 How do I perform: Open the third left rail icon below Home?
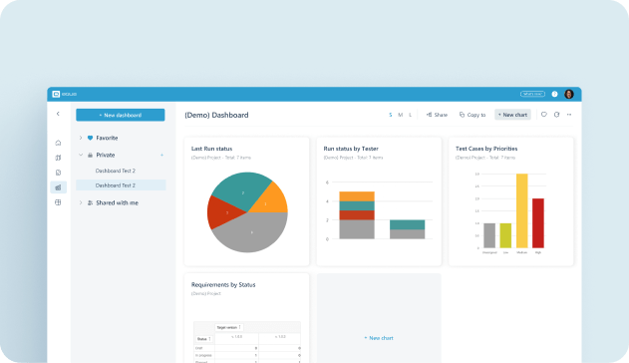[x=58, y=173]
